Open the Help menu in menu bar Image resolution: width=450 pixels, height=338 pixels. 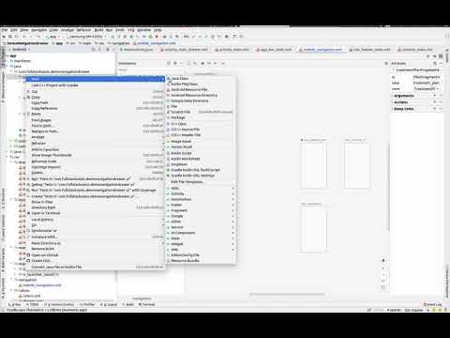[157, 30]
